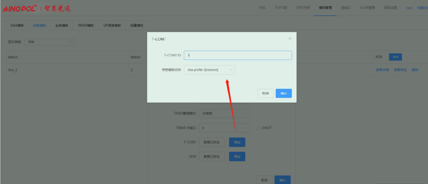Screen dimensions: 428x184
Task: Close the T-CONT dialog with the X icon
Action: 290,39
